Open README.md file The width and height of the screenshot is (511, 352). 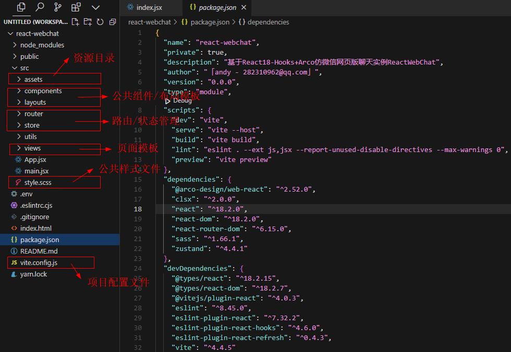coord(39,251)
